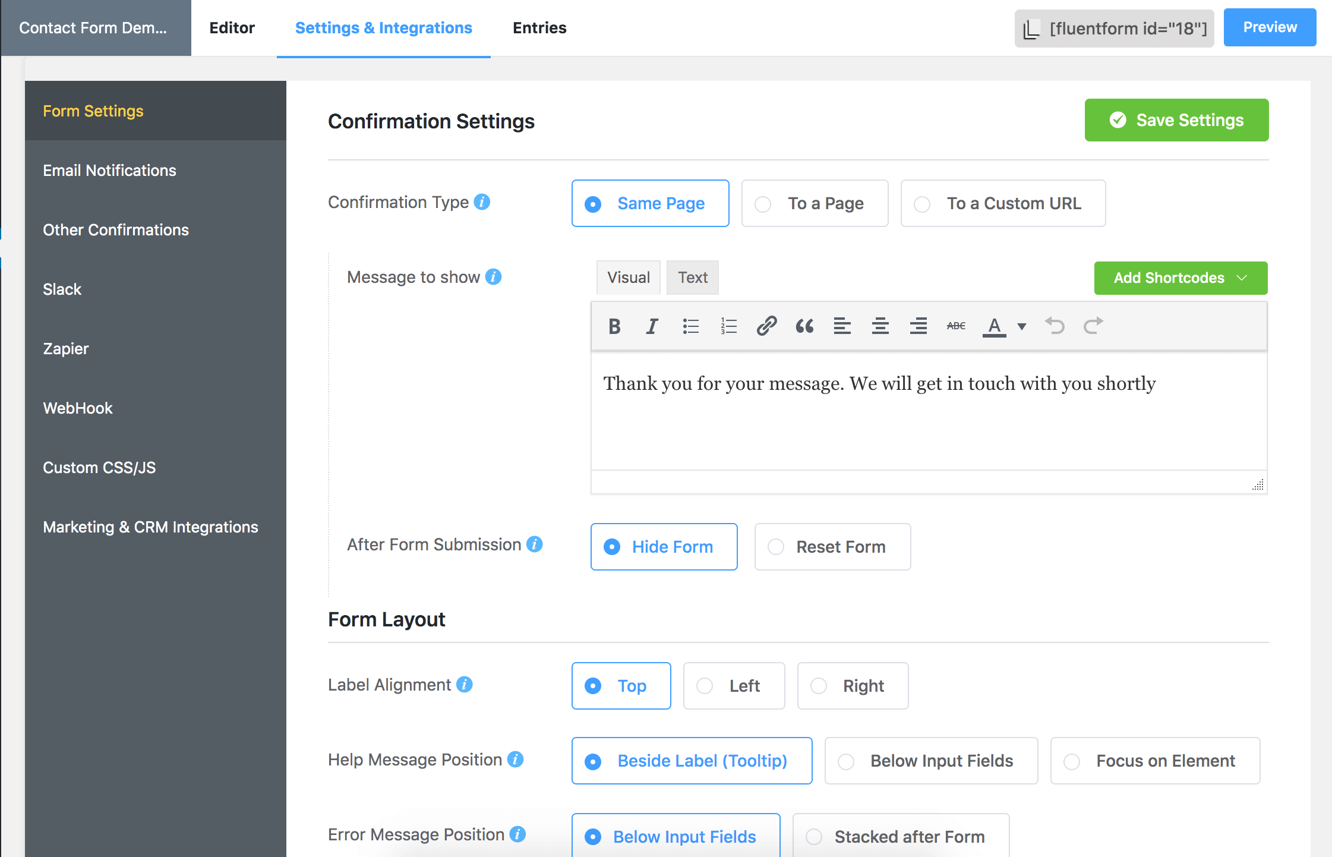
Task: Toggle bold formatting in message editor
Action: 614,326
